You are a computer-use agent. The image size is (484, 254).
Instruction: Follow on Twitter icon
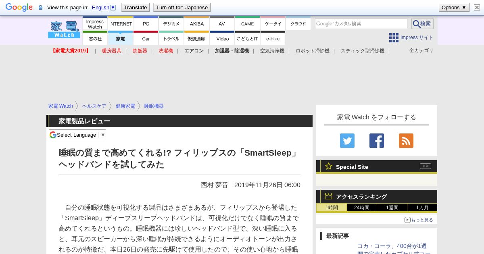[347, 141]
